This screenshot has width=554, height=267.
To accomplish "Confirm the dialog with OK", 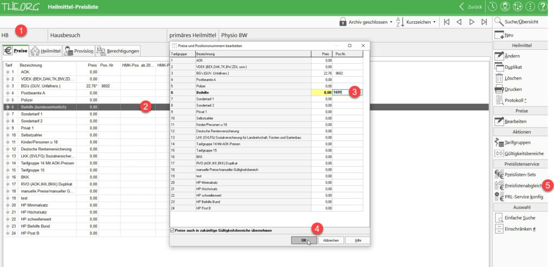I will 304,241.
